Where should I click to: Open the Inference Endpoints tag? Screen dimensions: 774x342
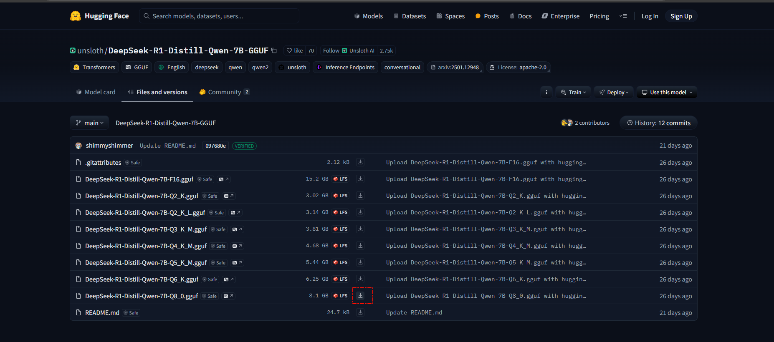[x=346, y=67]
